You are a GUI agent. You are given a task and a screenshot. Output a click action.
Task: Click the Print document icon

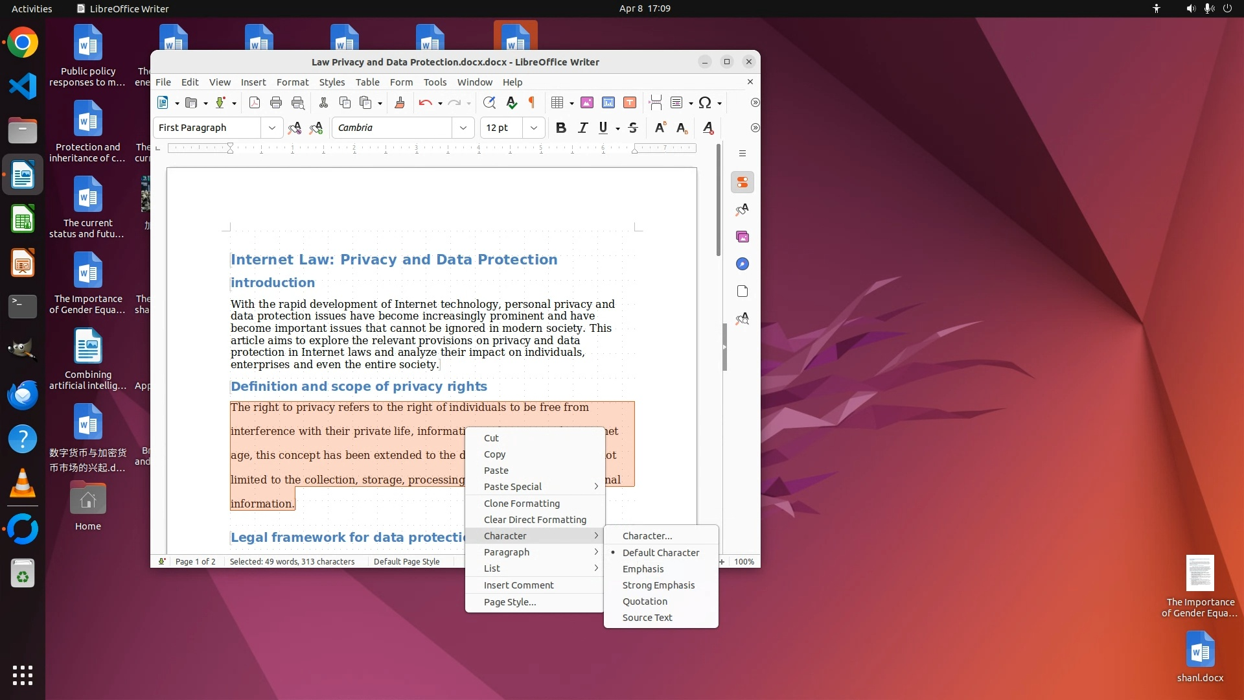click(x=276, y=102)
